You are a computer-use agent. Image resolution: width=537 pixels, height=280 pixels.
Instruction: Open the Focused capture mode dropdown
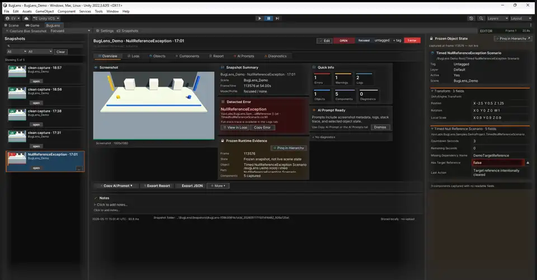(x=70, y=31)
